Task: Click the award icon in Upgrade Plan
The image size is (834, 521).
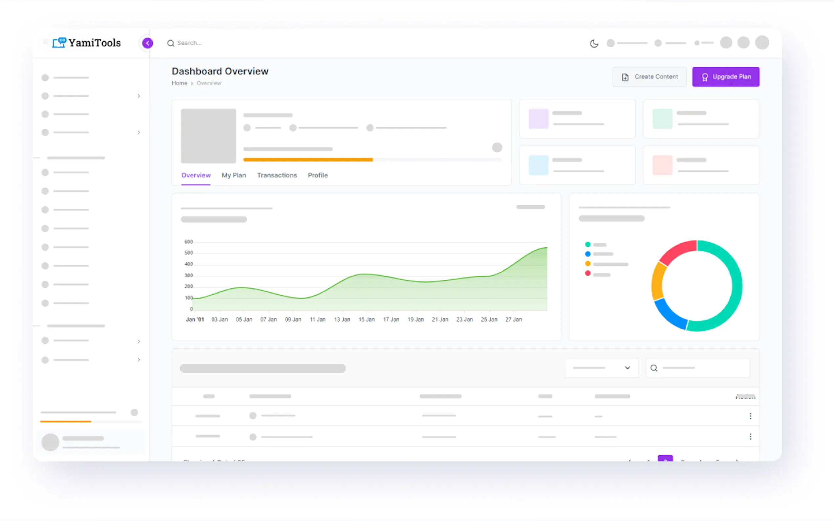Action: 705,77
